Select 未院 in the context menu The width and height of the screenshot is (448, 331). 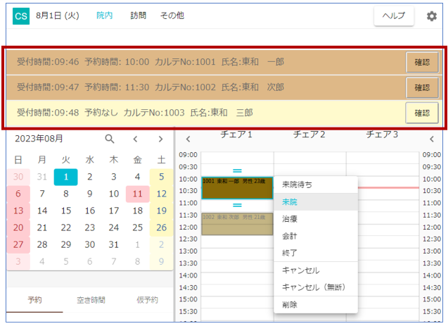[291, 201]
